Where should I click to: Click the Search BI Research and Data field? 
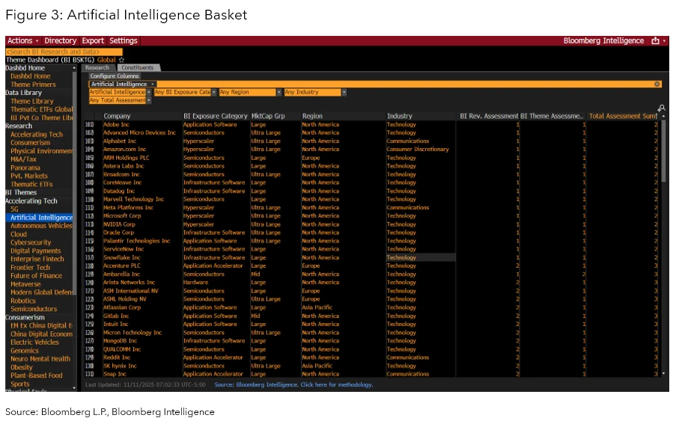pos(64,52)
